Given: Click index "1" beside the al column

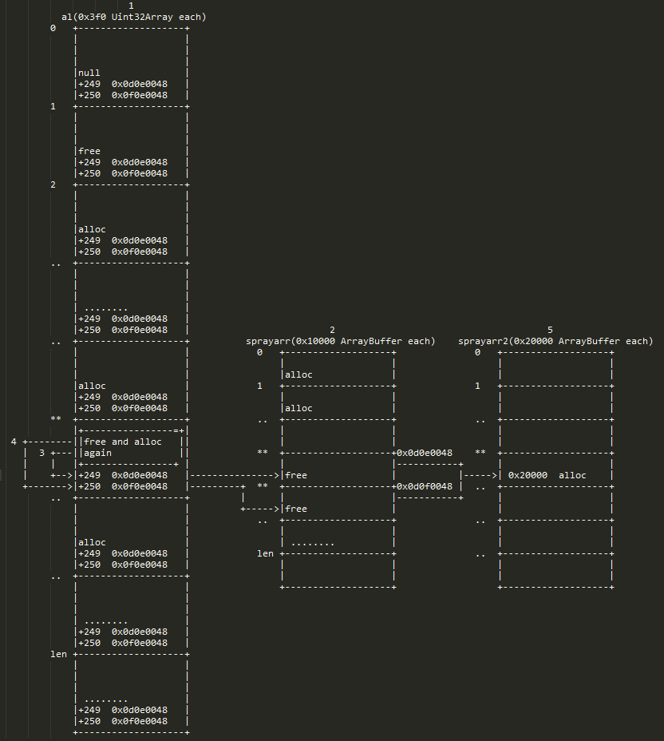Looking at the screenshot, I should coord(53,107).
